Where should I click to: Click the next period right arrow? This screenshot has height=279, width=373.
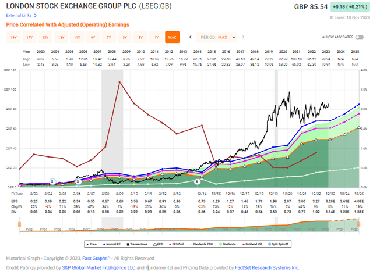click(243, 37)
